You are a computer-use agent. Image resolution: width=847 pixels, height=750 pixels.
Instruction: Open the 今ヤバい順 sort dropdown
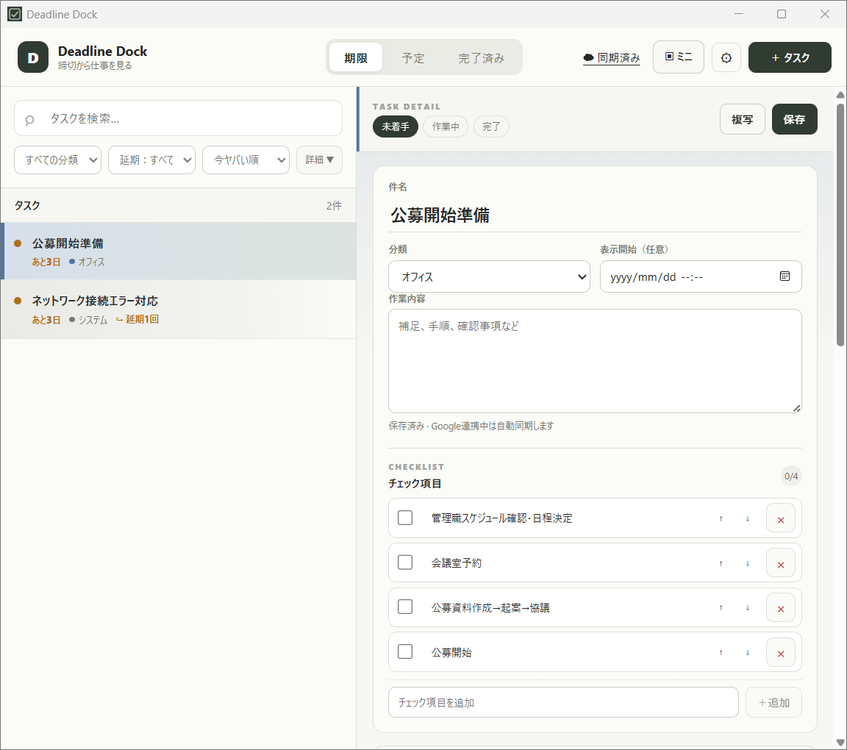(246, 160)
